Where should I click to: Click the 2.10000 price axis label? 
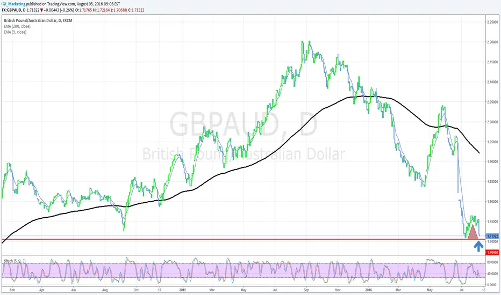click(x=492, y=82)
